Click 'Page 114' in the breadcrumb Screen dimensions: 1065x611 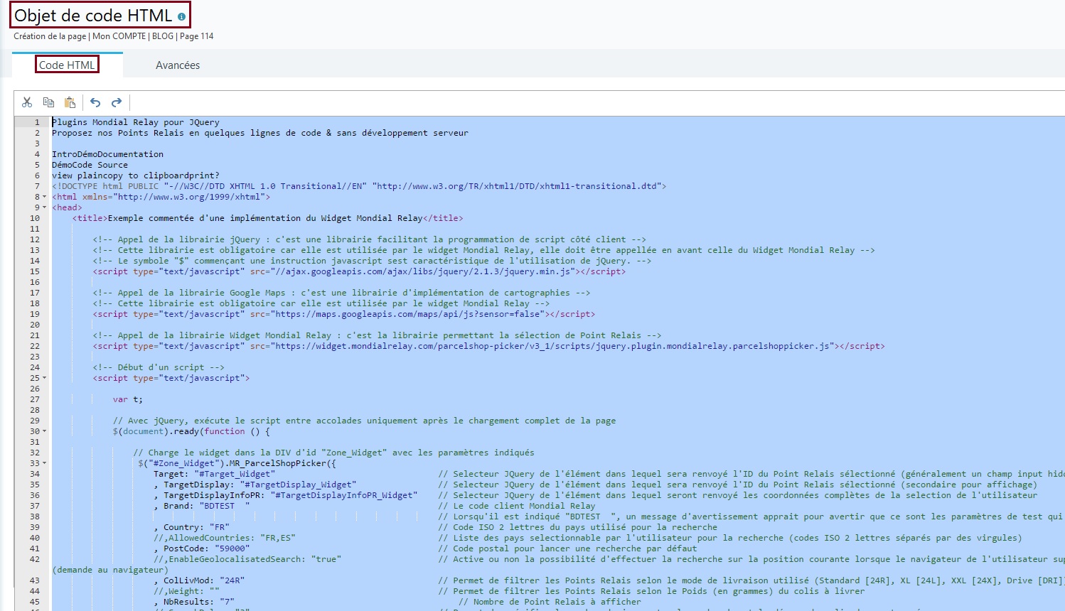(197, 36)
